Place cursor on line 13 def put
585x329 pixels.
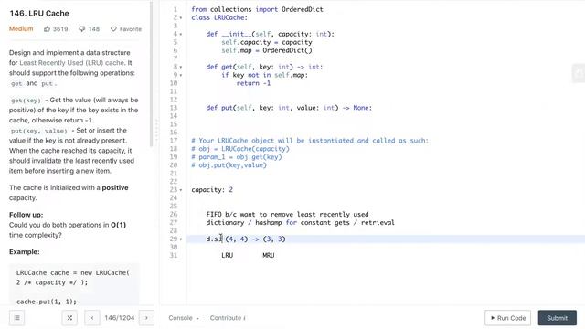pyautogui.click(x=289, y=108)
